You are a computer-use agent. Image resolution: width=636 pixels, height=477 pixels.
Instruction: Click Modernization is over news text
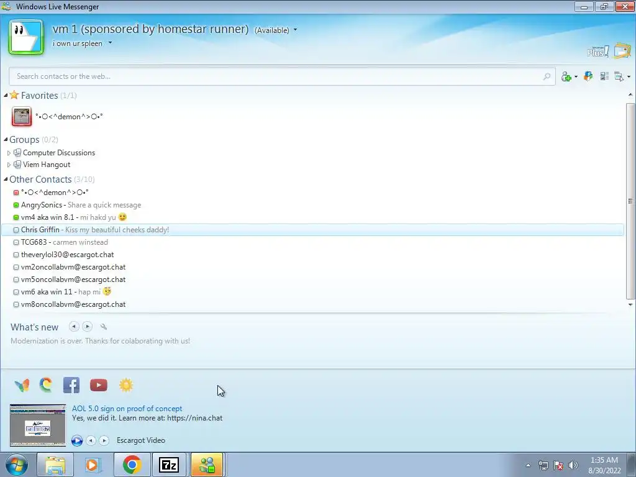coord(100,341)
